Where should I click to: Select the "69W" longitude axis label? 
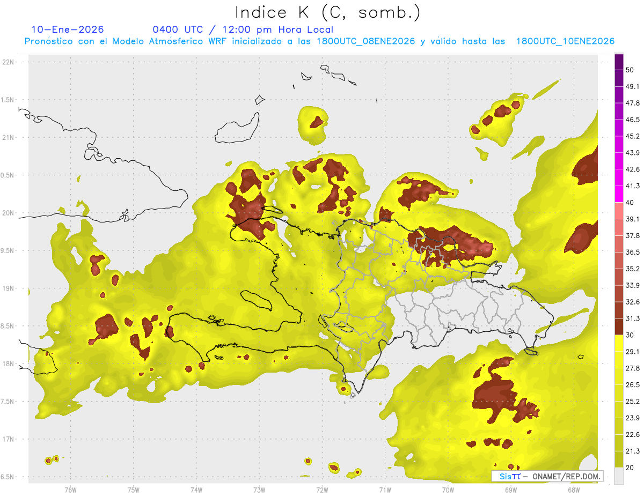510,489
